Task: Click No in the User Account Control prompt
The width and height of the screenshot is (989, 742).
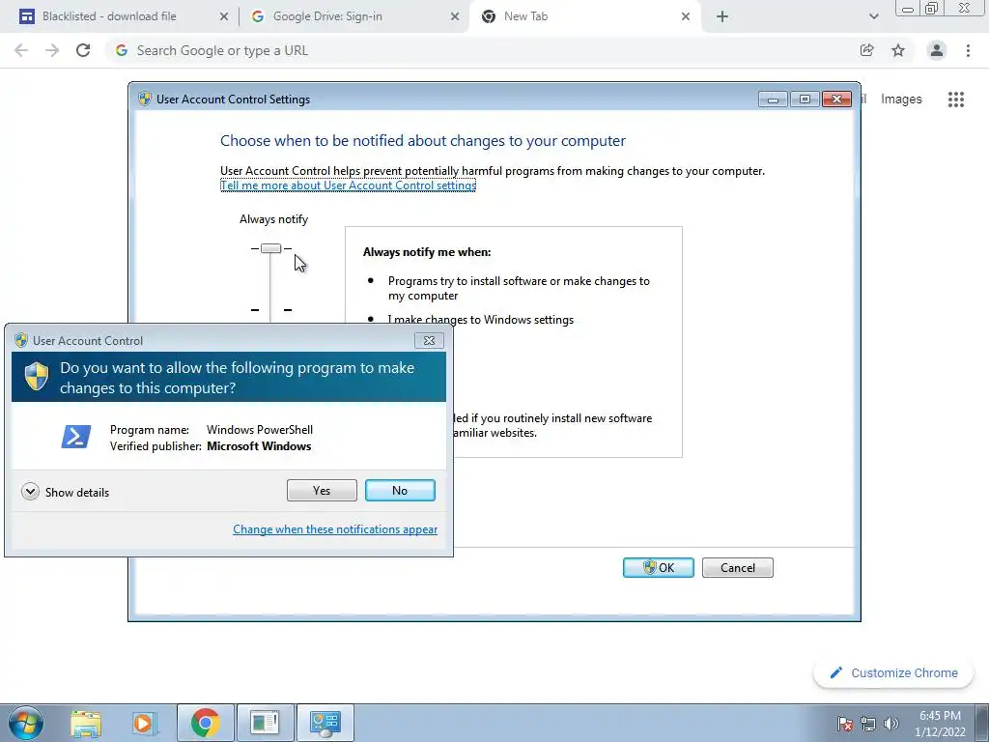Action: 400,490
